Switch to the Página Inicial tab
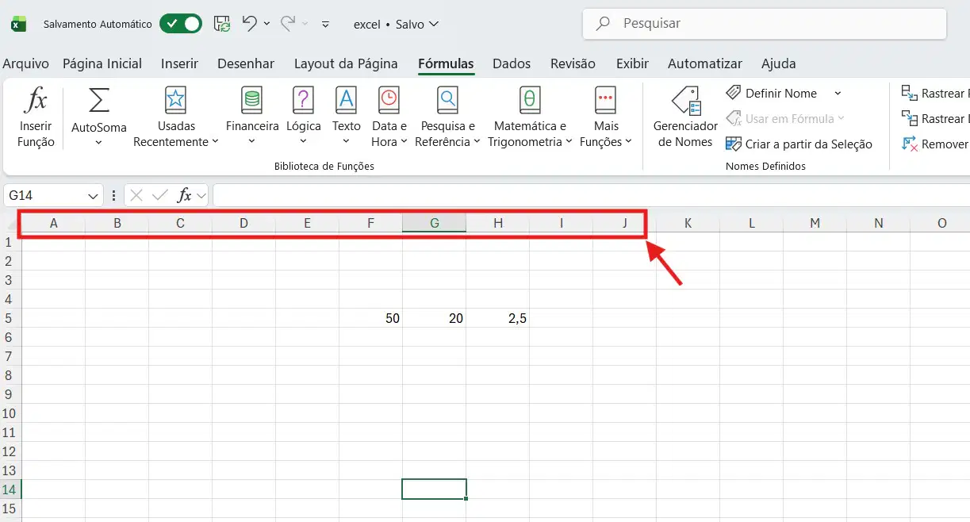970x522 pixels. pos(102,63)
